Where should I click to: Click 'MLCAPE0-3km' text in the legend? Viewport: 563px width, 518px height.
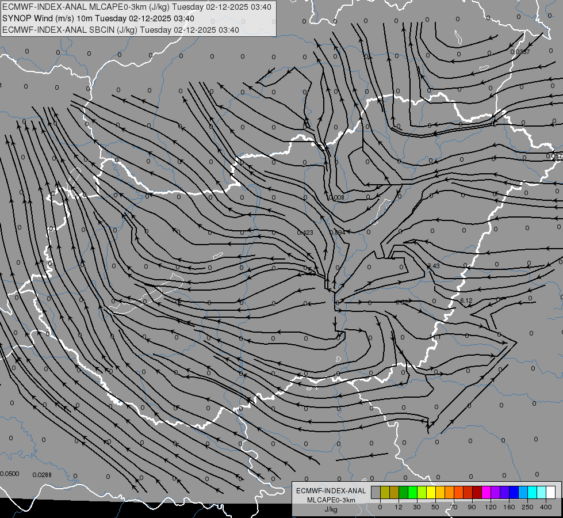click(331, 500)
